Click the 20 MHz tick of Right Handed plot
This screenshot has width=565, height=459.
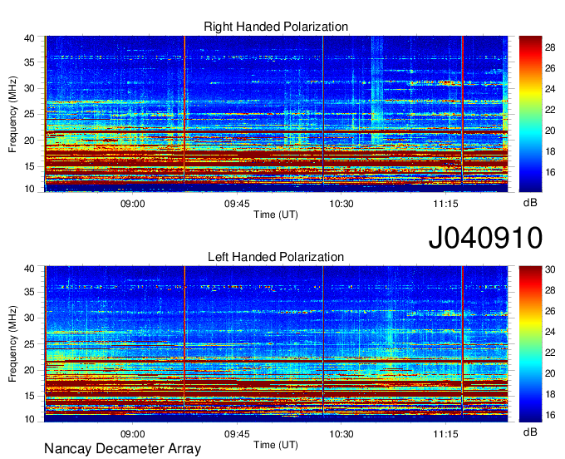[x=29, y=141]
